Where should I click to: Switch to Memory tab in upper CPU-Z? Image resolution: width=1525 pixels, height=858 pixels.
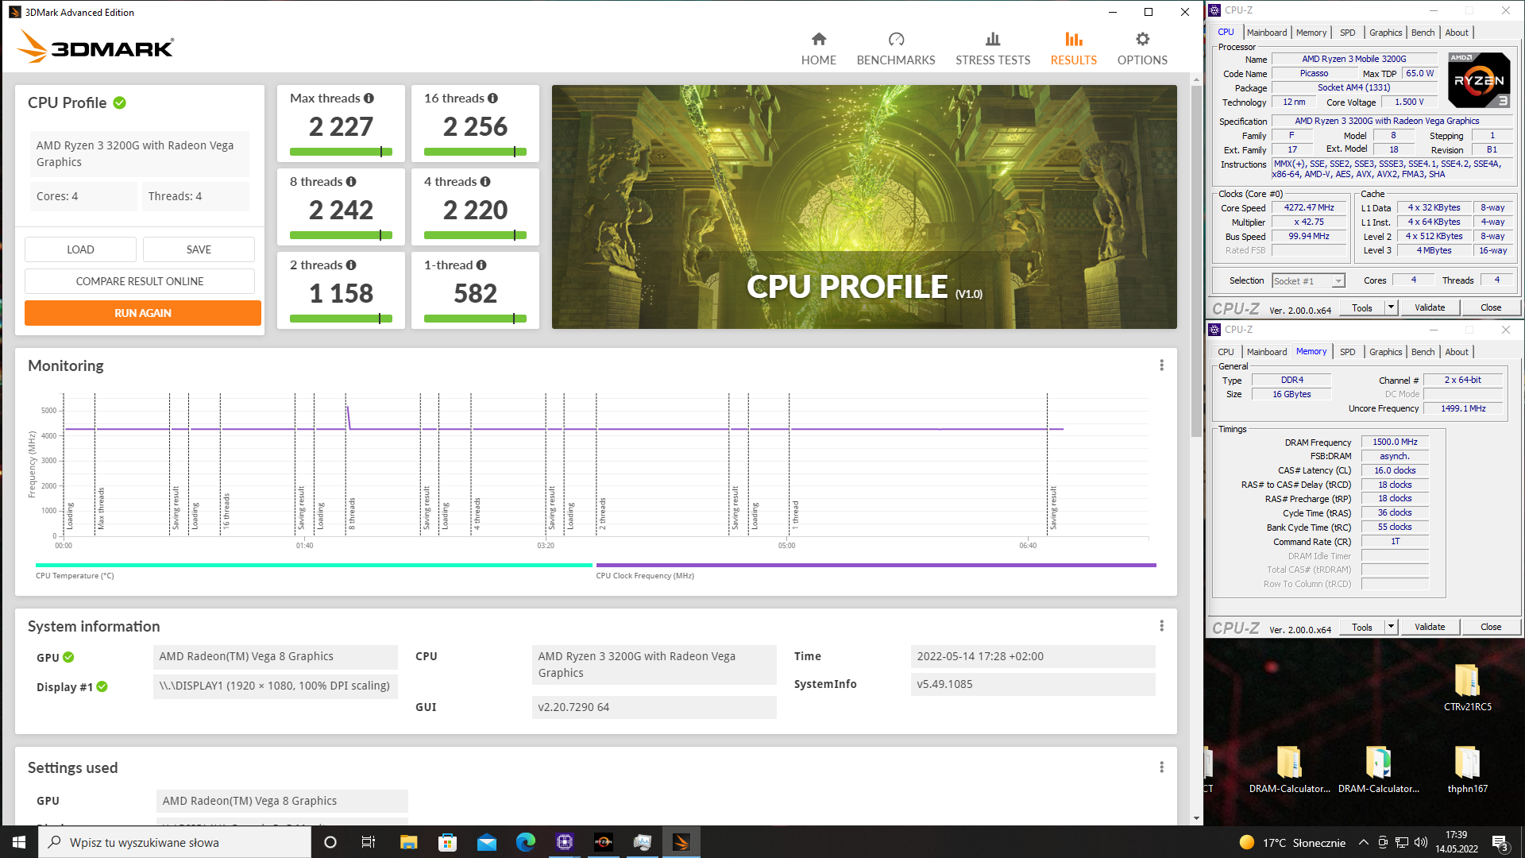[1311, 33]
